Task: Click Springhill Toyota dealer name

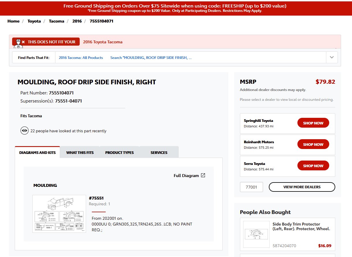Action: [x=258, y=121]
